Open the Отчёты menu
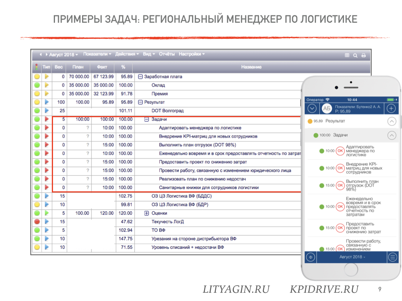Screen dimensions: 402x301 click(166, 54)
